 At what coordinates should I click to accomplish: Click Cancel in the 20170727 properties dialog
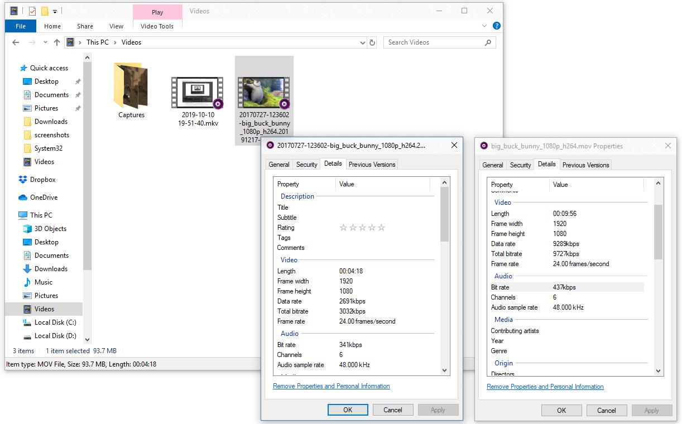click(393, 409)
